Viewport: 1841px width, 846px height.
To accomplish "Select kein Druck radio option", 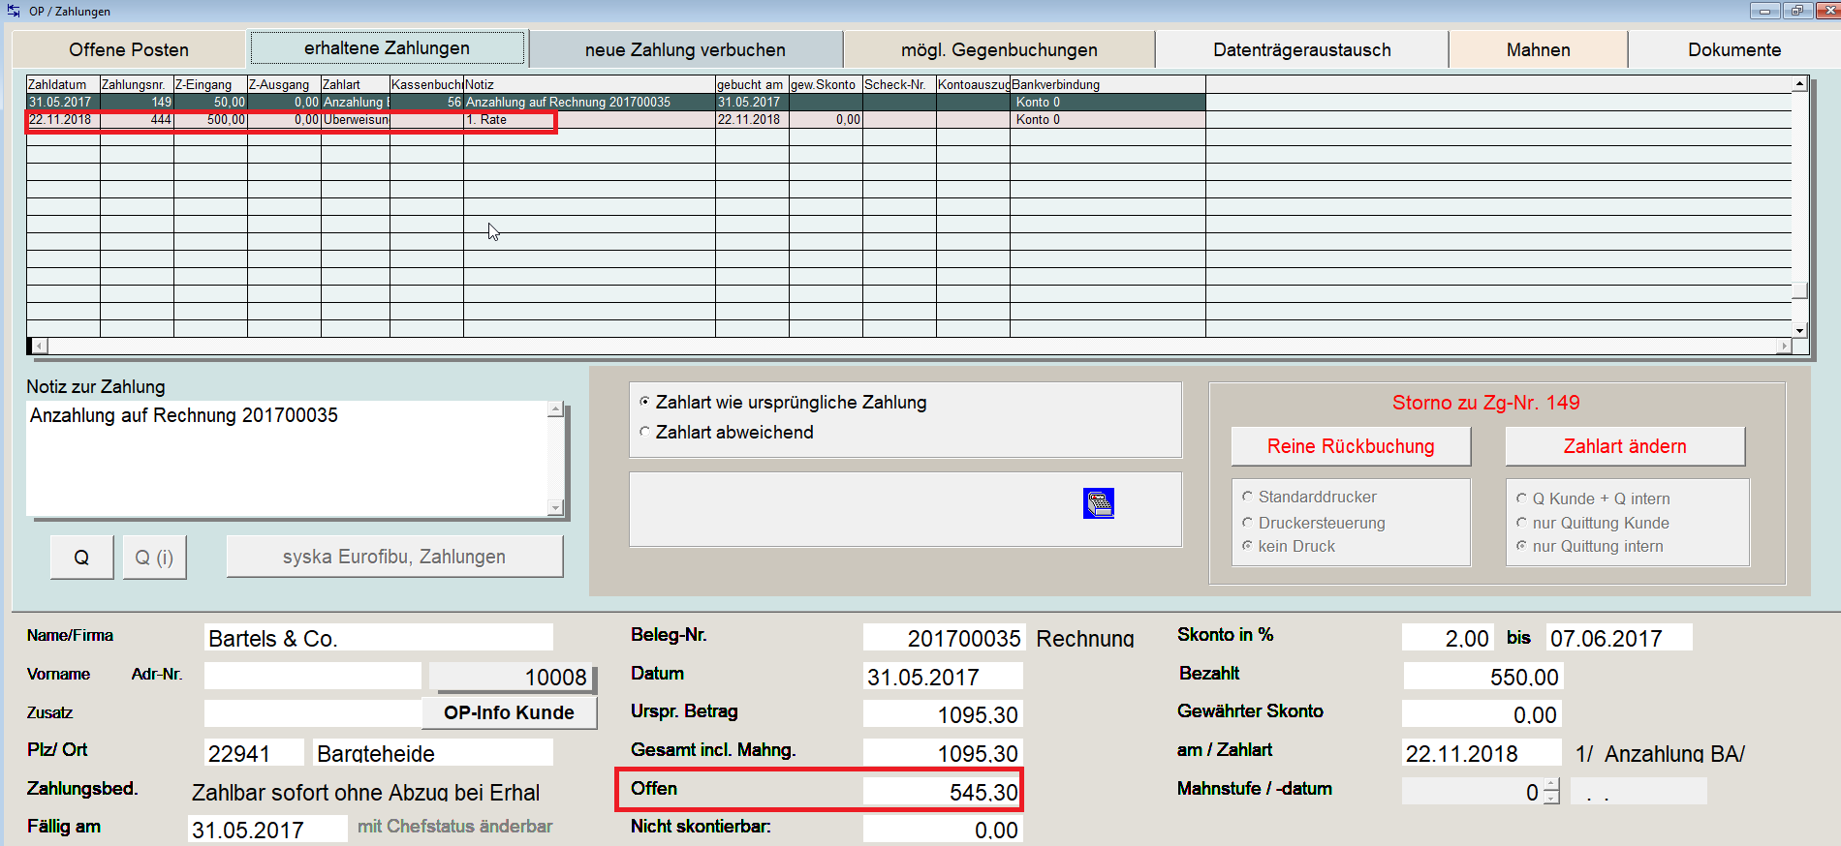I will click(1288, 546).
